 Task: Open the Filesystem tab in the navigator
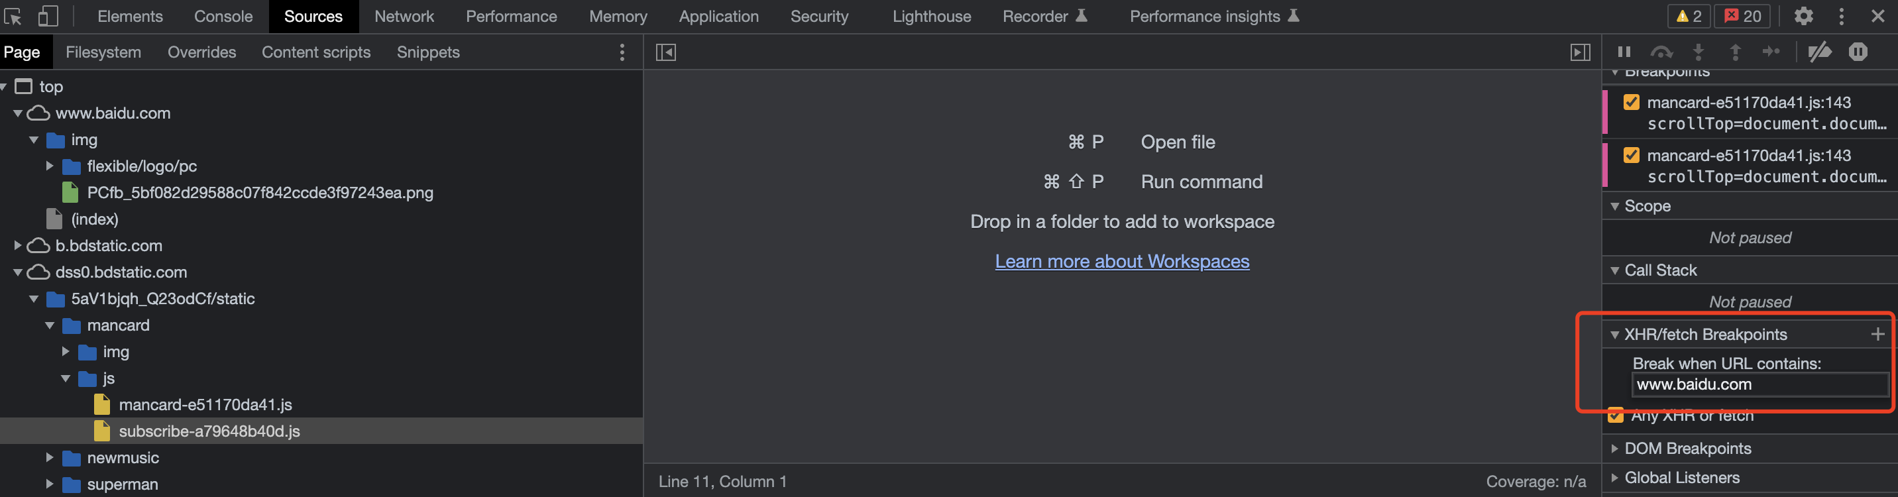(x=103, y=52)
